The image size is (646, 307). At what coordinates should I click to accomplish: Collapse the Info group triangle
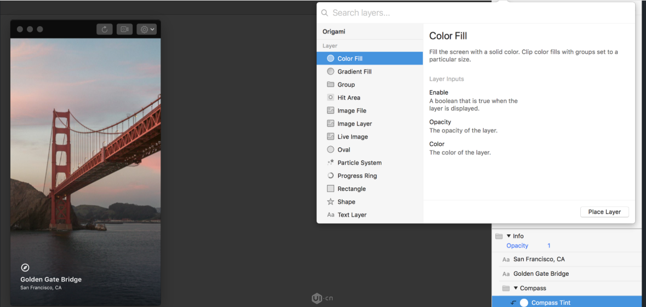(509, 236)
